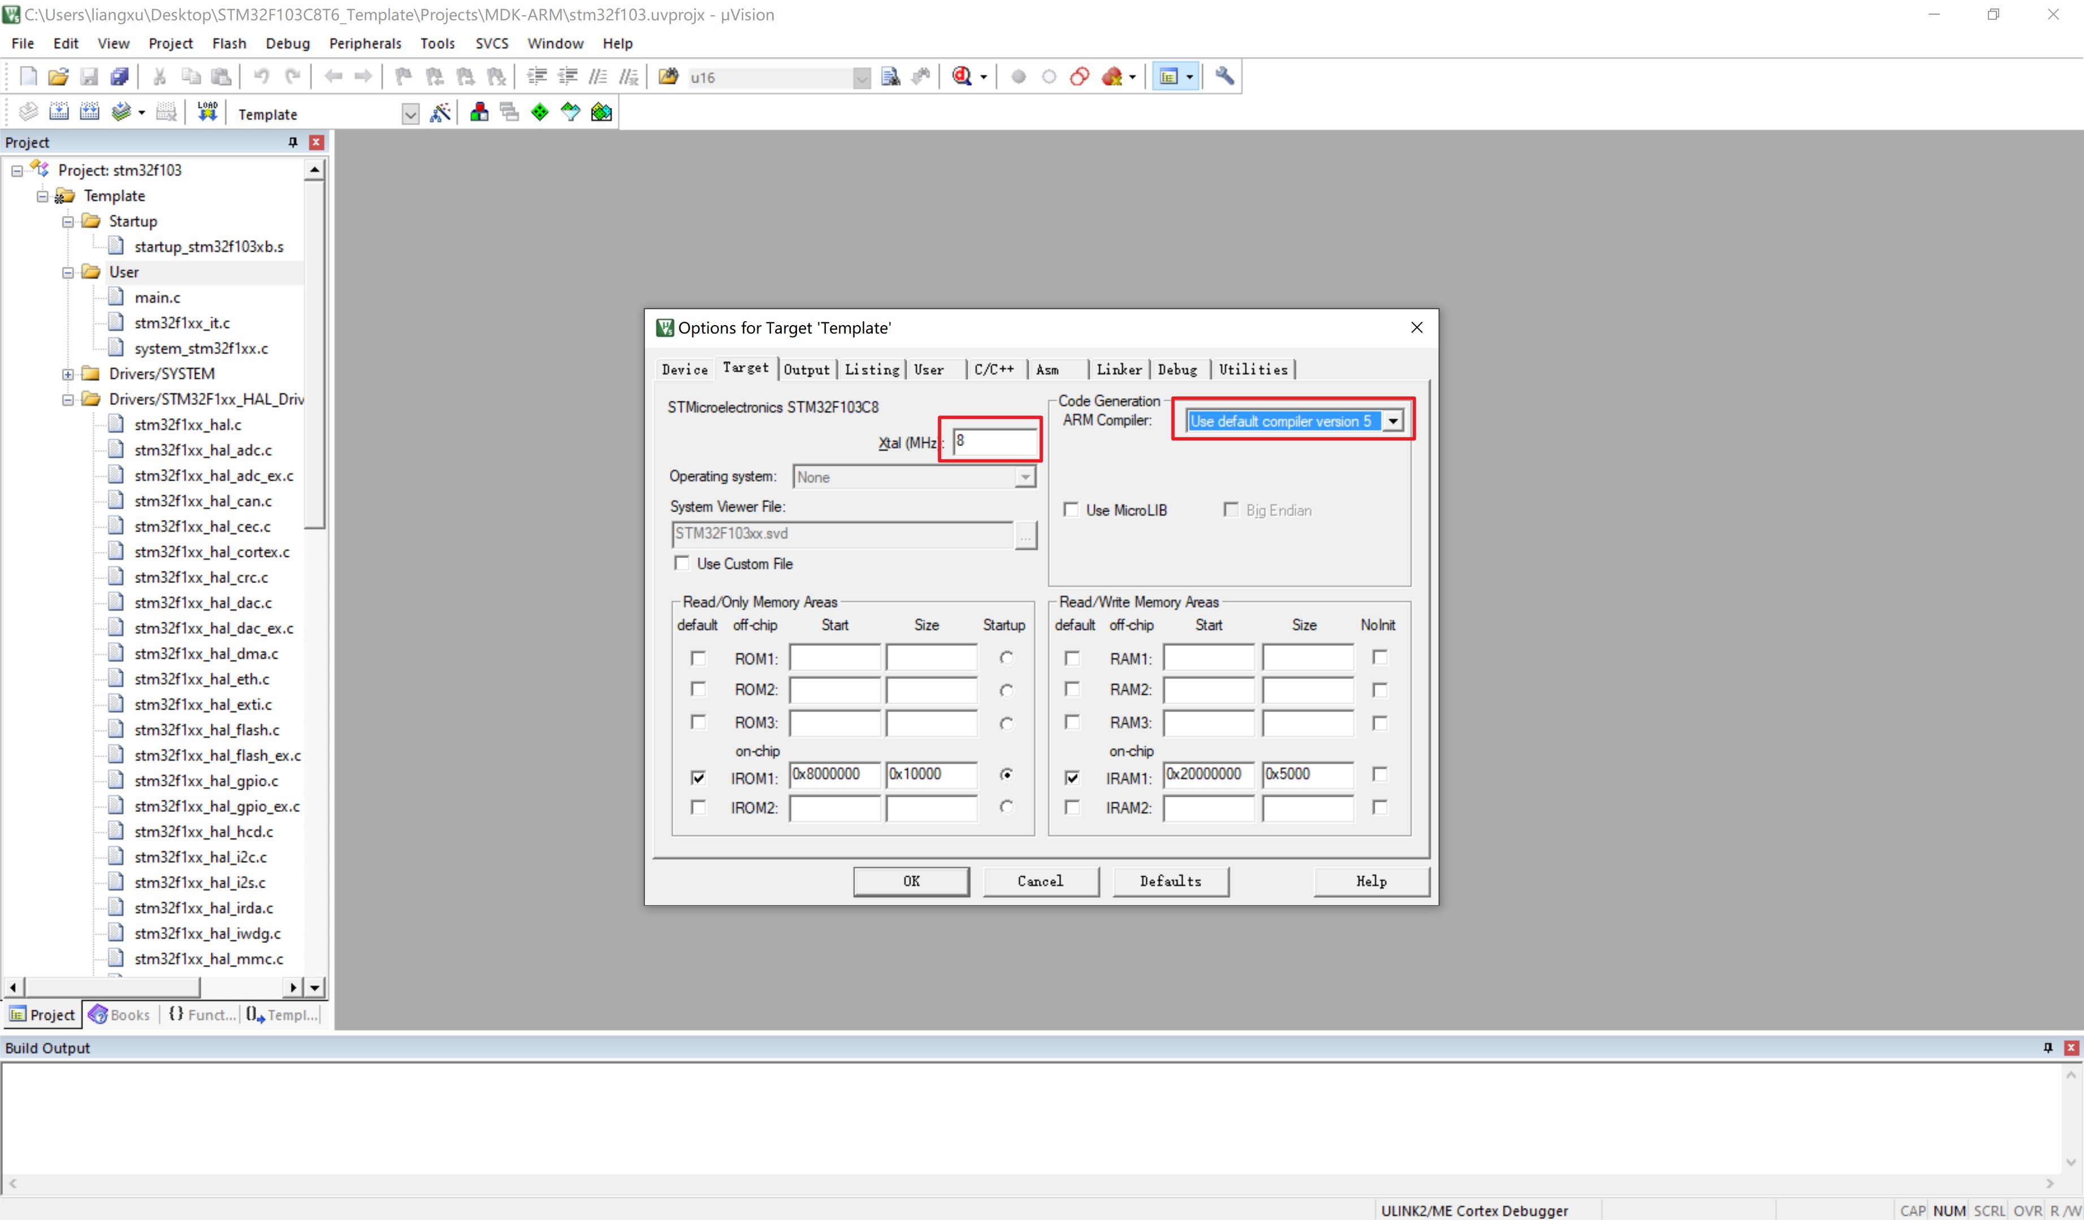
Task: Open the Flash menu
Action: point(228,43)
